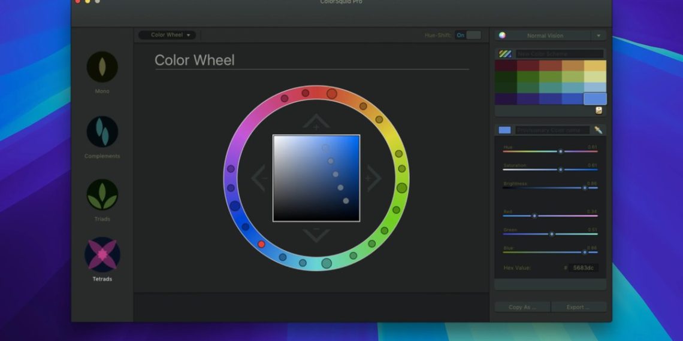The width and height of the screenshot is (683, 341).
Task: Click the eyedropper color picker icon
Action: (598, 130)
